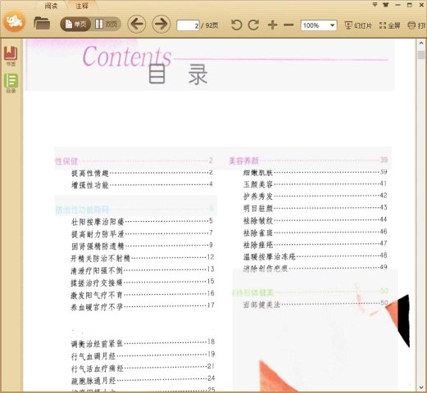
Task: Switch to 单页 single page view
Action: pyautogui.click(x=75, y=25)
